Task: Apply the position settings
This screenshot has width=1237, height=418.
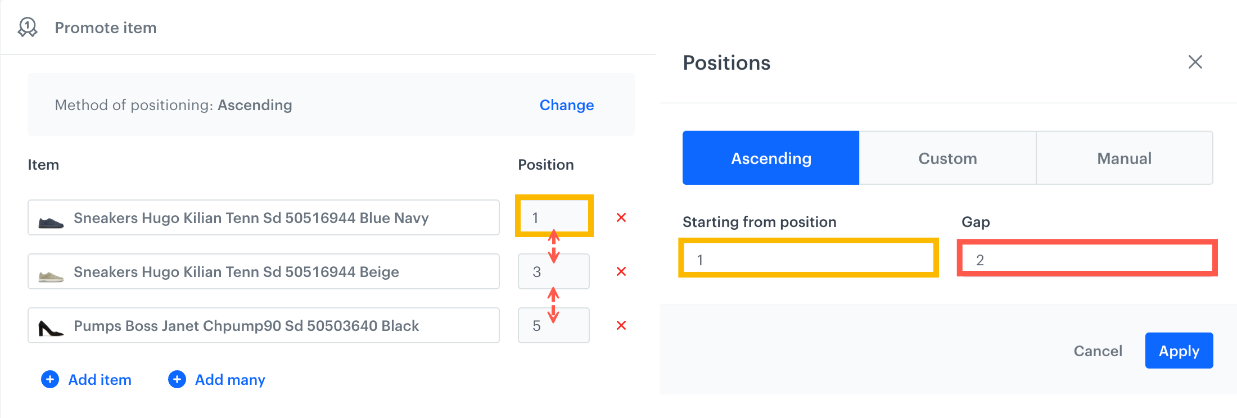Action: [1179, 351]
